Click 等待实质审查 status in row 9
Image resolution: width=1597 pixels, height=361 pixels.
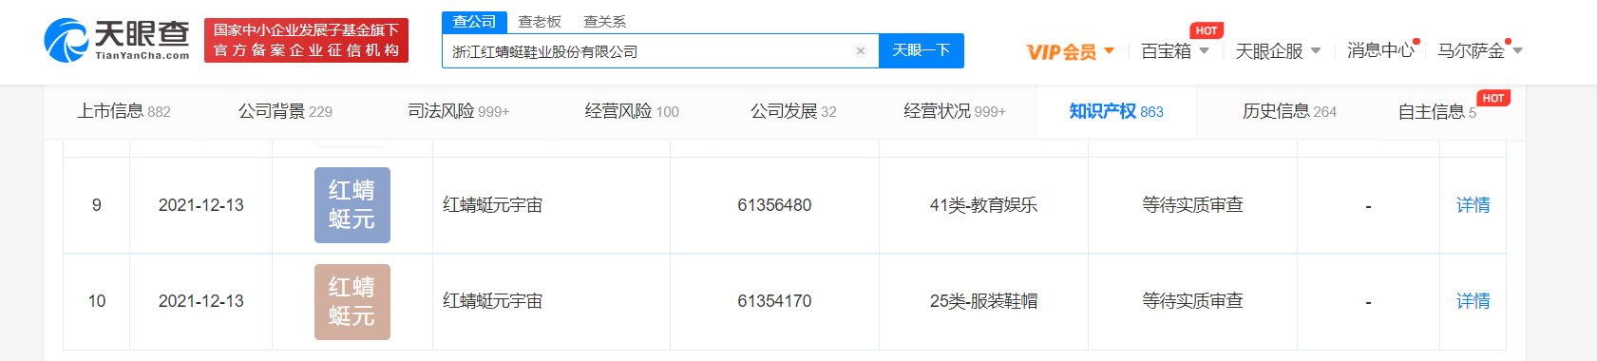click(x=1192, y=205)
